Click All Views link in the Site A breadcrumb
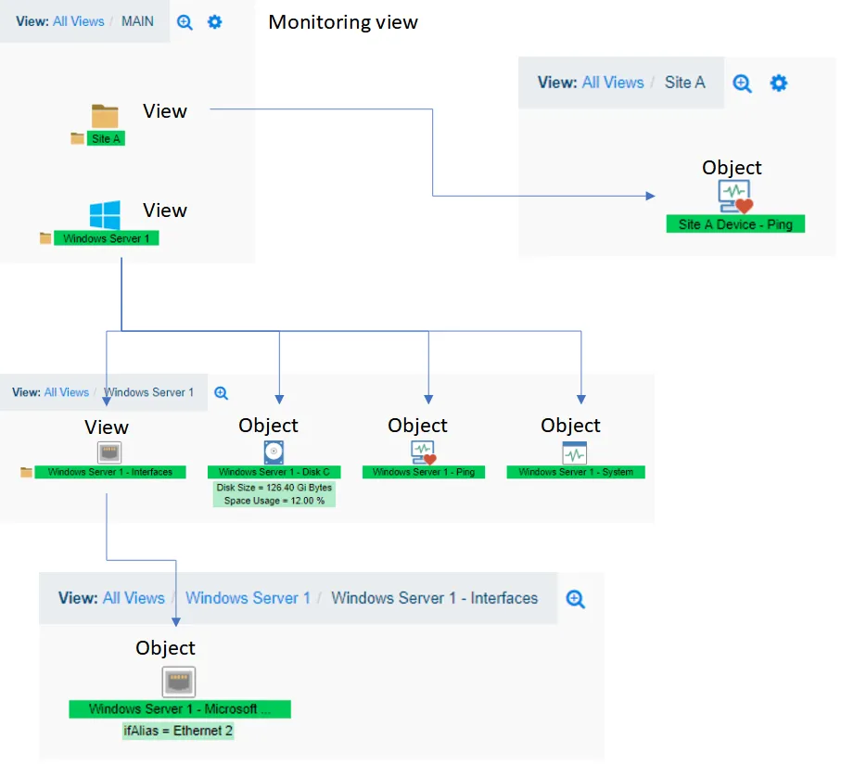841x765 pixels. pyautogui.click(x=612, y=83)
